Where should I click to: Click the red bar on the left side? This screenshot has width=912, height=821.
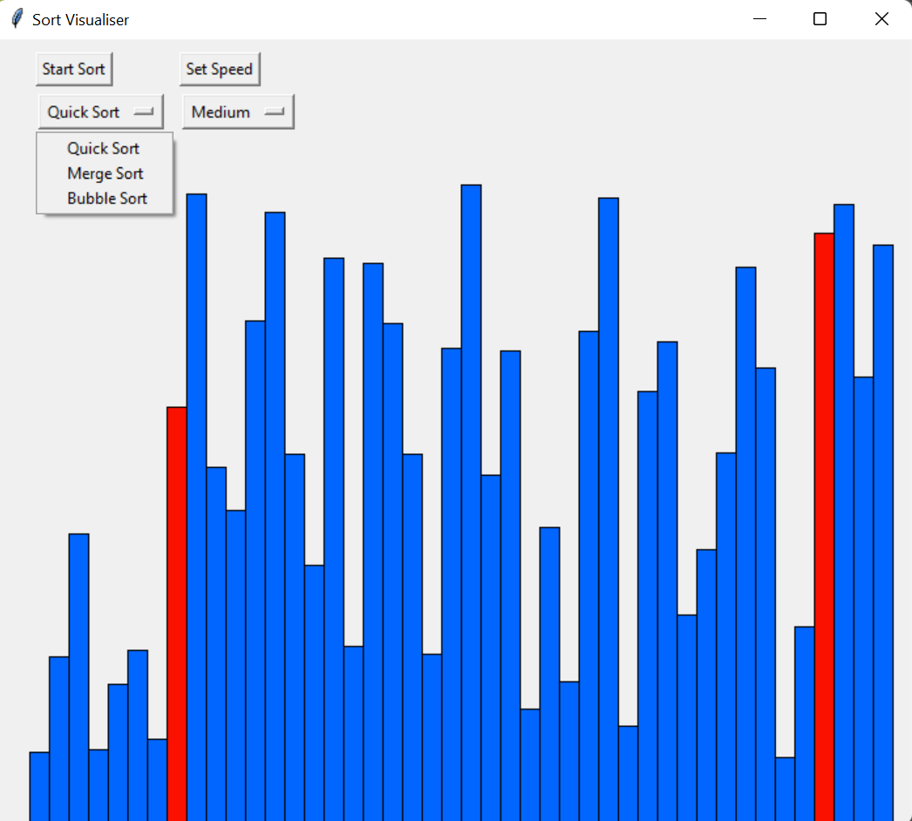point(177,614)
